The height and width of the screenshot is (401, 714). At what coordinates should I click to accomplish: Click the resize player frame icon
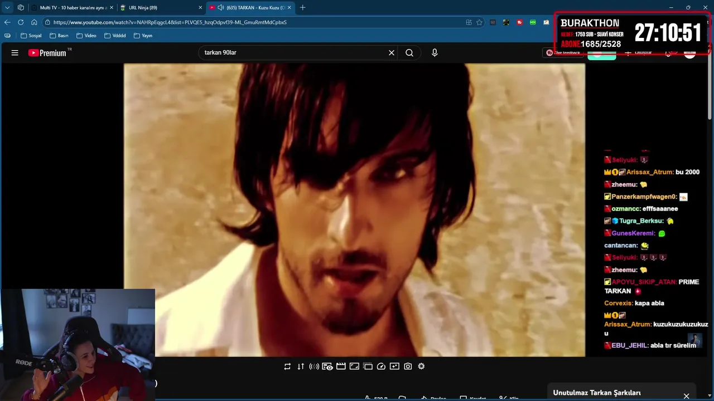[x=354, y=366]
